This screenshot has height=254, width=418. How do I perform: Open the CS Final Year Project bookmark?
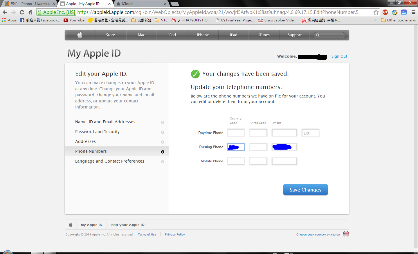coord(235,20)
